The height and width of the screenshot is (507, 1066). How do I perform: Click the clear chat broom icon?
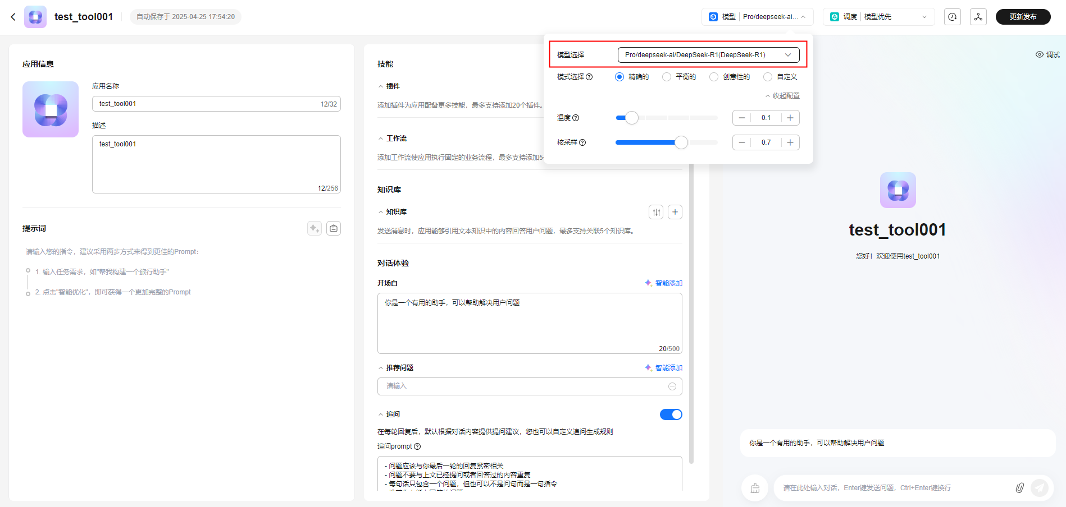pos(755,488)
